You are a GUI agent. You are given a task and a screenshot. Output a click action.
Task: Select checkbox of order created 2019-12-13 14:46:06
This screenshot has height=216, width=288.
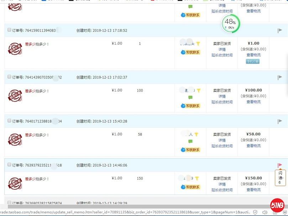click(x=9, y=165)
